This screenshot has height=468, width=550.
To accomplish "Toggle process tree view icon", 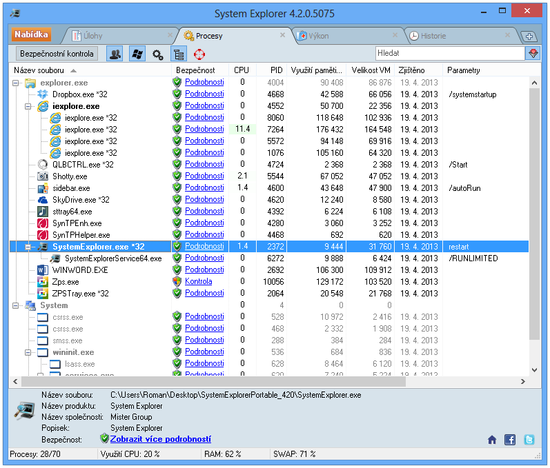I will (179, 54).
